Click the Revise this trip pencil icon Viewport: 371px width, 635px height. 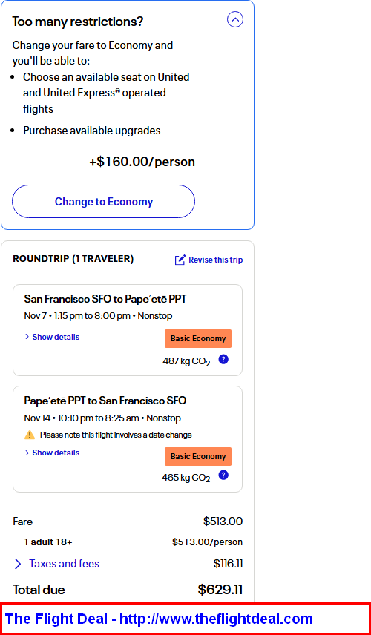click(x=180, y=260)
